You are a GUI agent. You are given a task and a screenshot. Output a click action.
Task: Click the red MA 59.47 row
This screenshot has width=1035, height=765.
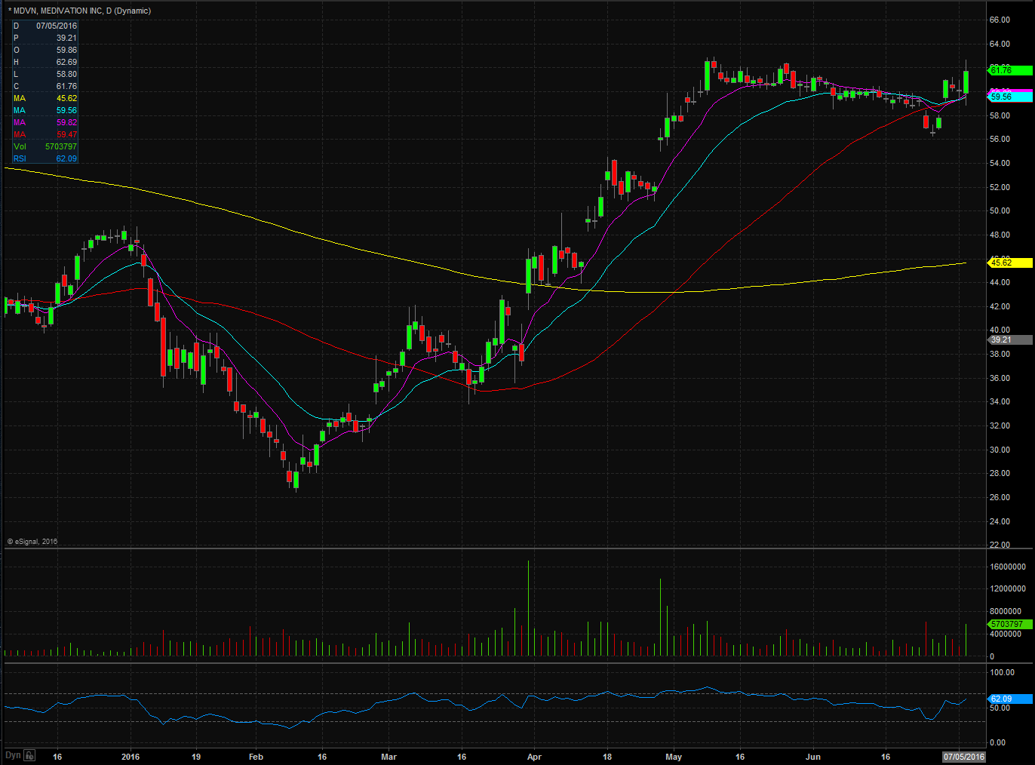[45, 134]
